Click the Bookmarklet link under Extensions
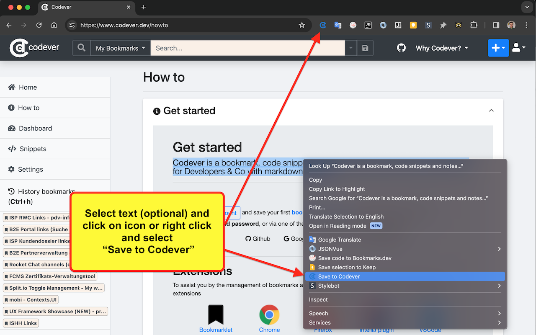 point(216,330)
